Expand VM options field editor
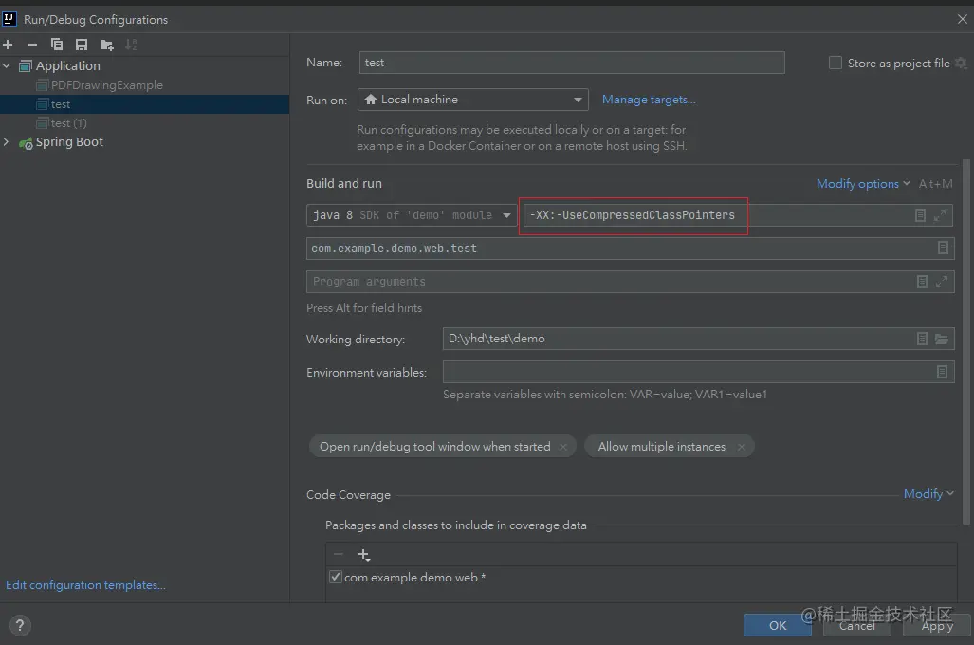The width and height of the screenshot is (974, 645). (941, 215)
